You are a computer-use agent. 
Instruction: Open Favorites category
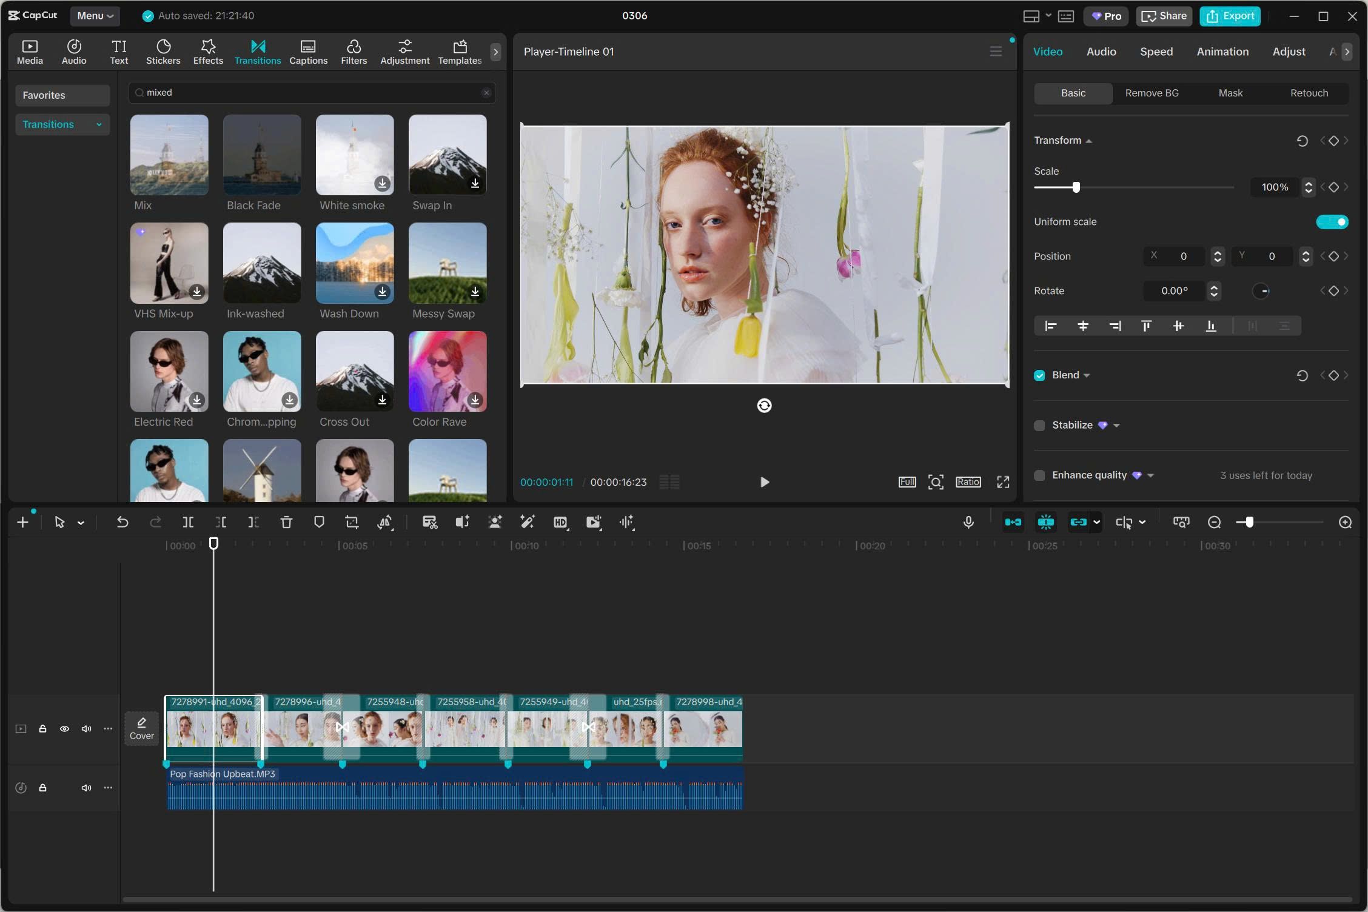tap(62, 95)
